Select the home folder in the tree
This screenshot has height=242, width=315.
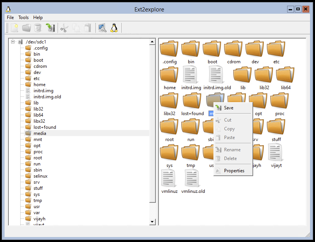pyautogui.click(x=39, y=85)
